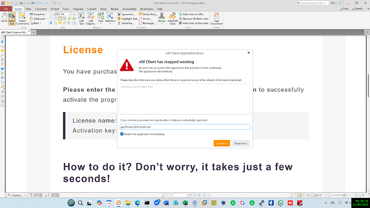
Task: Click the Save icon in quick access toolbar
Action: (x=16, y=3)
